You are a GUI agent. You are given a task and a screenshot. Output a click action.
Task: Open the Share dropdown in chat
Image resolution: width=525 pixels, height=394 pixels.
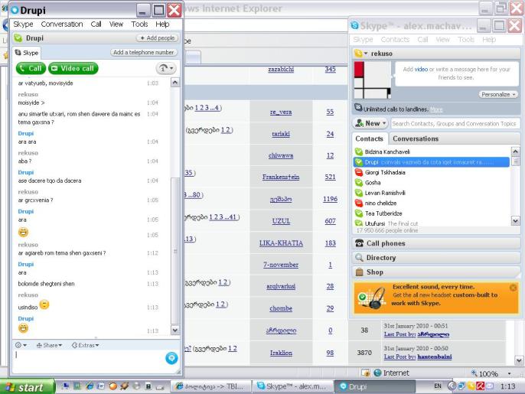(x=49, y=345)
